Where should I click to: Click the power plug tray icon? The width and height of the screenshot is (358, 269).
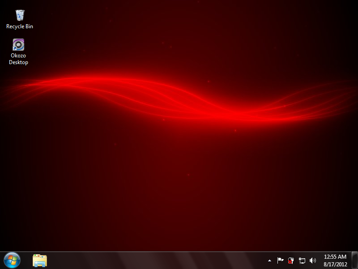pos(291,260)
